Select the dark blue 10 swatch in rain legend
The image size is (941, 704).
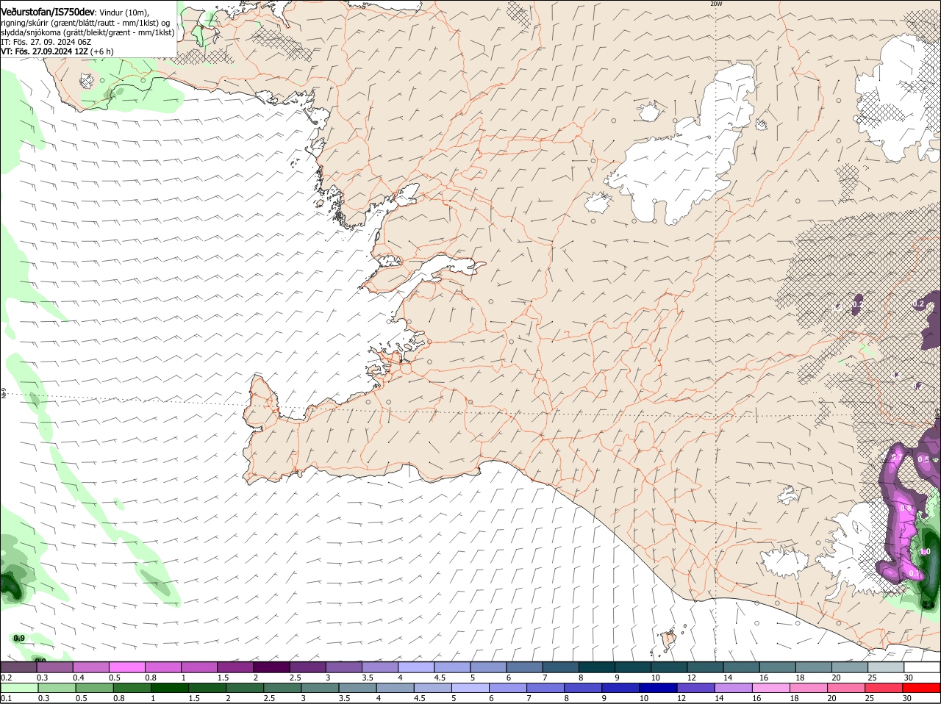click(x=659, y=688)
